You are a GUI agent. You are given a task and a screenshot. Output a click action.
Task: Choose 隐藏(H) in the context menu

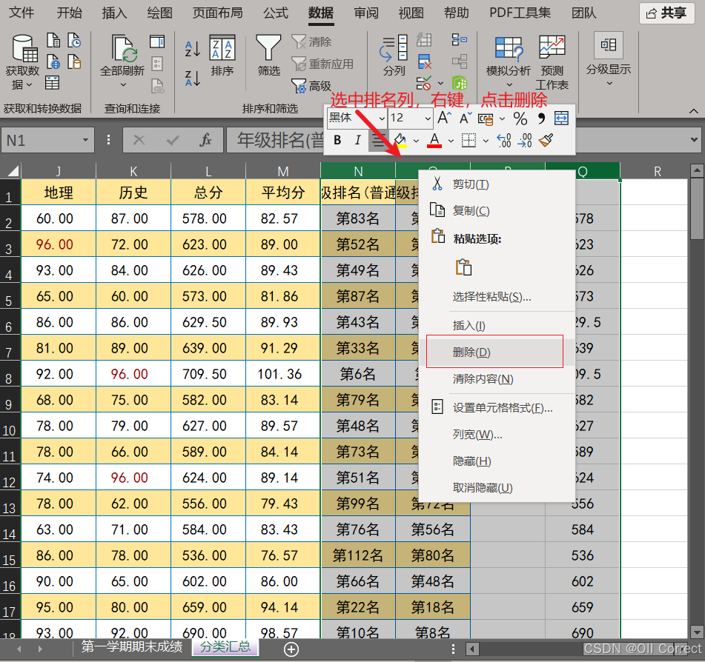point(497,461)
